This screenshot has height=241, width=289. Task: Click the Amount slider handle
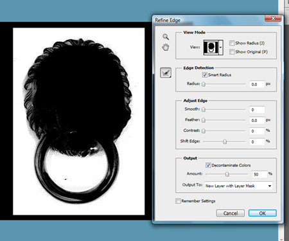point(227,174)
